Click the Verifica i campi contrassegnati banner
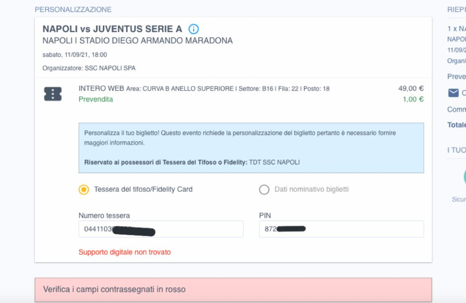The height and width of the screenshot is (303, 466). click(x=233, y=290)
